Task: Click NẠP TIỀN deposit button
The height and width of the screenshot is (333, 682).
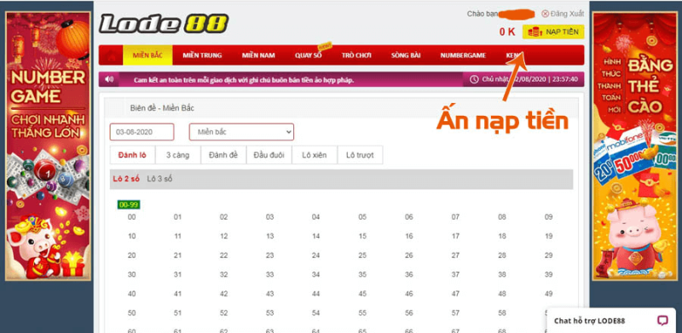Action: pos(553,32)
